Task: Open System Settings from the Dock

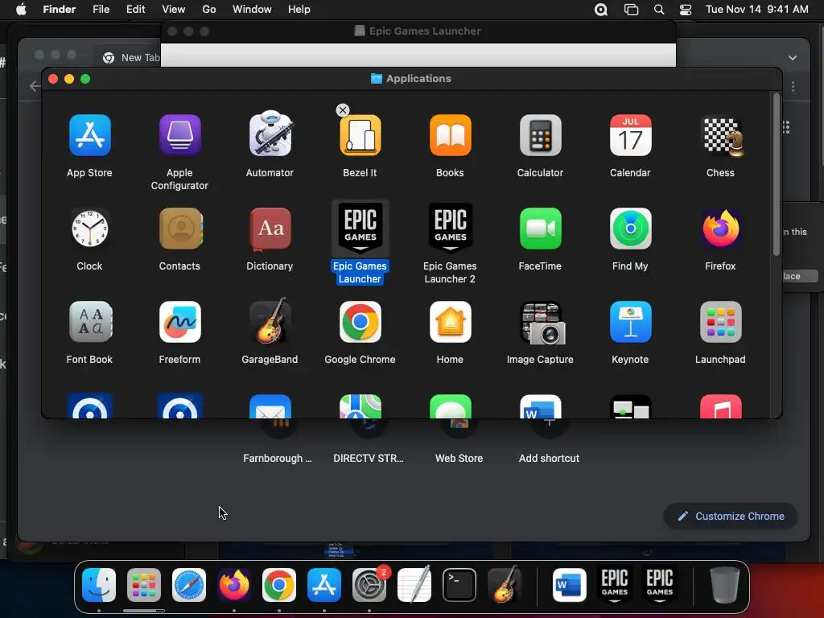Action: pyautogui.click(x=369, y=585)
